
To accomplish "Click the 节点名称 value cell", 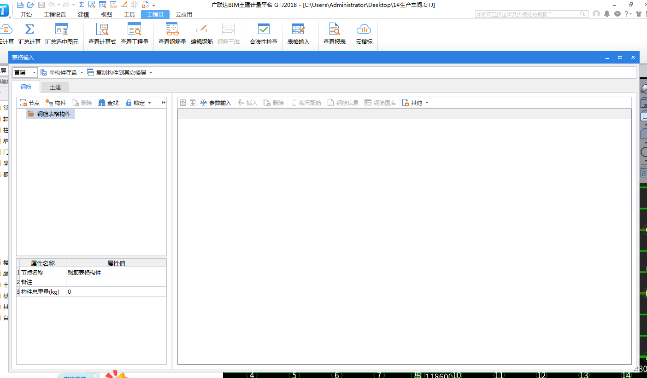I will 116,272.
